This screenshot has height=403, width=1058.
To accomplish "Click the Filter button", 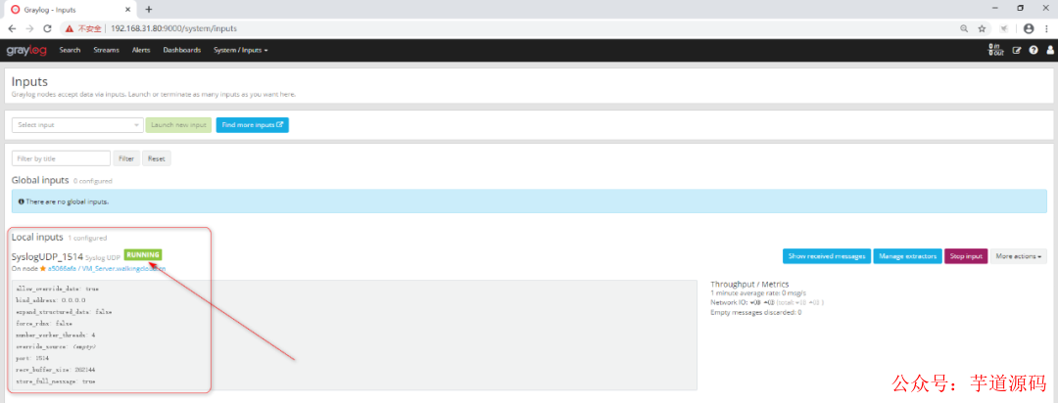I will (126, 158).
